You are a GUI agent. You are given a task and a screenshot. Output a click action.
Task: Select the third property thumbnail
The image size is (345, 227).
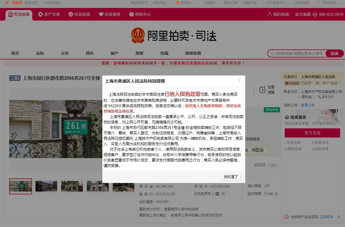[72, 186]
